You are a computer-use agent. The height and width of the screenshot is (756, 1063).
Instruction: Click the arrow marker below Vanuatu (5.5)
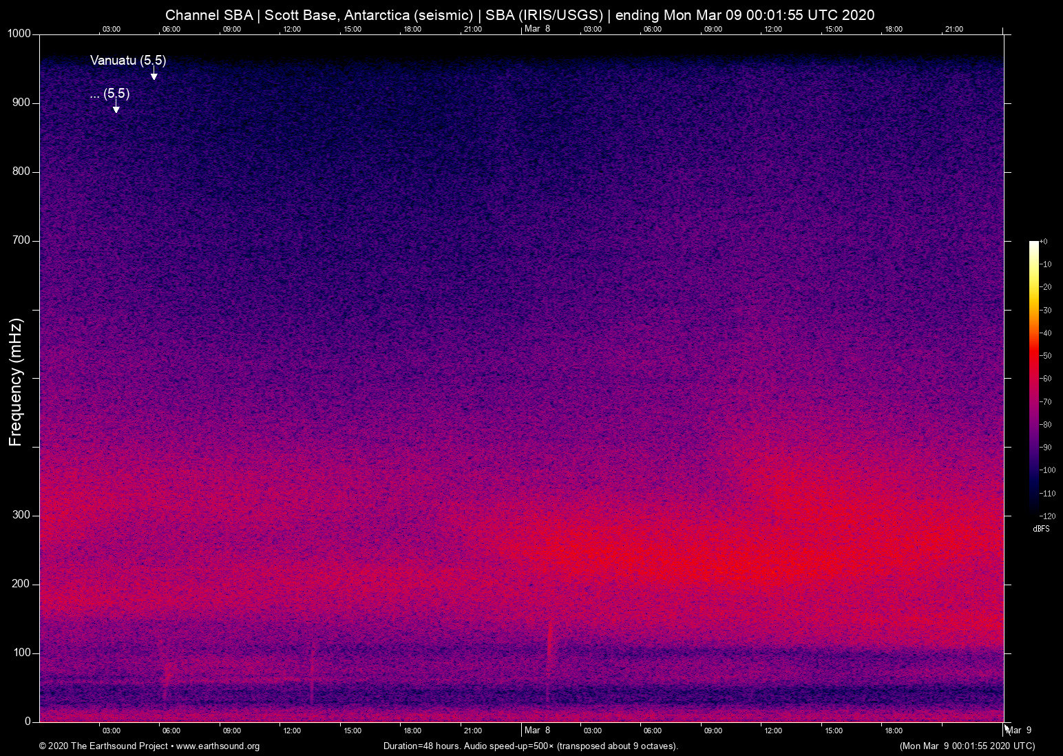[x=154, y=76]
